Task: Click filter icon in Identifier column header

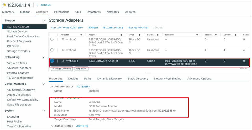Action: click(197, 35)
